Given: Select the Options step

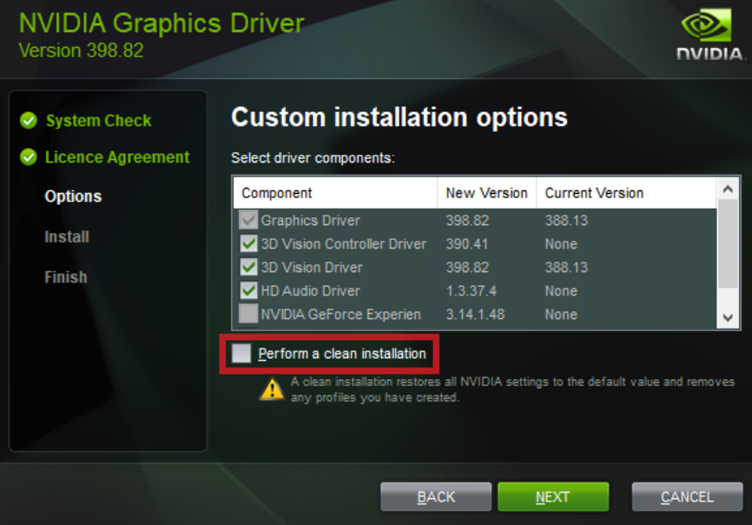Looking at the screenshot, I should 73,196.
